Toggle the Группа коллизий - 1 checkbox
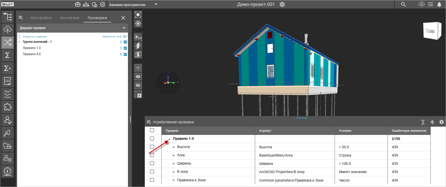Viewport: 446px width, 187px height. 125,42
